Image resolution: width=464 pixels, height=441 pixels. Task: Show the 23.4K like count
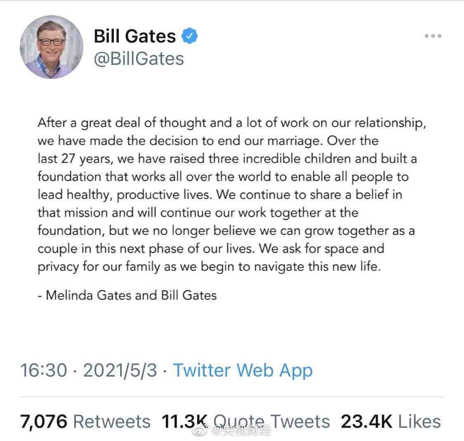point(366,422)
